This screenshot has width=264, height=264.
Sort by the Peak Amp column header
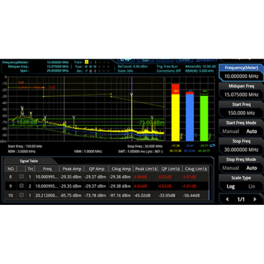point(72,169)
